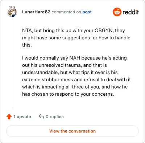Open the LunarHare82 username profile link

click(36, 12)
